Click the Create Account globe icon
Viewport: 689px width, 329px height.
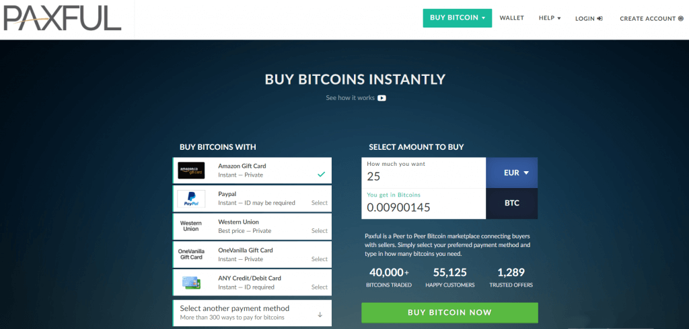click(x=681, y=18)
